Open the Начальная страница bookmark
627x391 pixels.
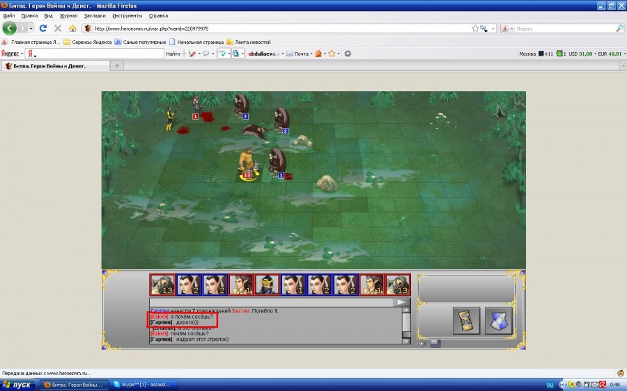coord(196,42)
